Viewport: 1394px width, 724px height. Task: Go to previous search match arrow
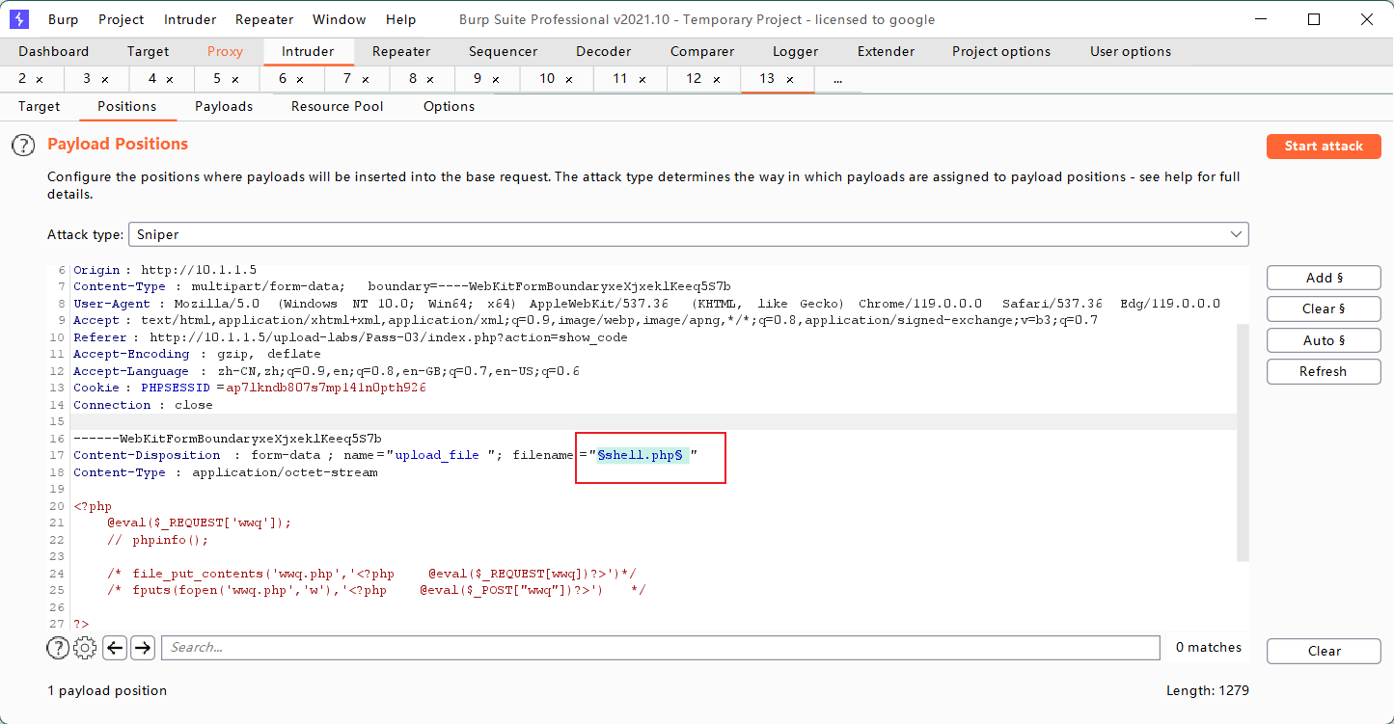tap(115, 648)
